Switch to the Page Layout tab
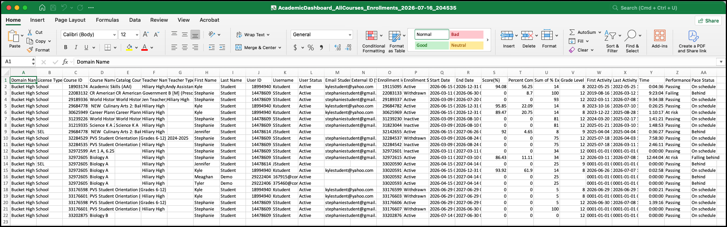 pyautogui.click(x=70, y=20)
